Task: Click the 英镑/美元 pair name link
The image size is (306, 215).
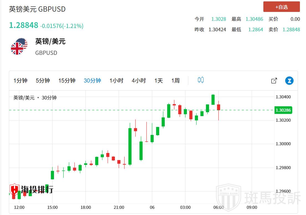Action: tap(50, 42)
